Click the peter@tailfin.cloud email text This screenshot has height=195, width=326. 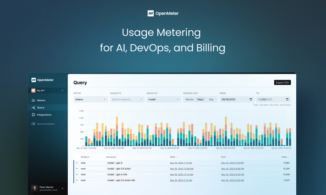click(x=48, y=190)
